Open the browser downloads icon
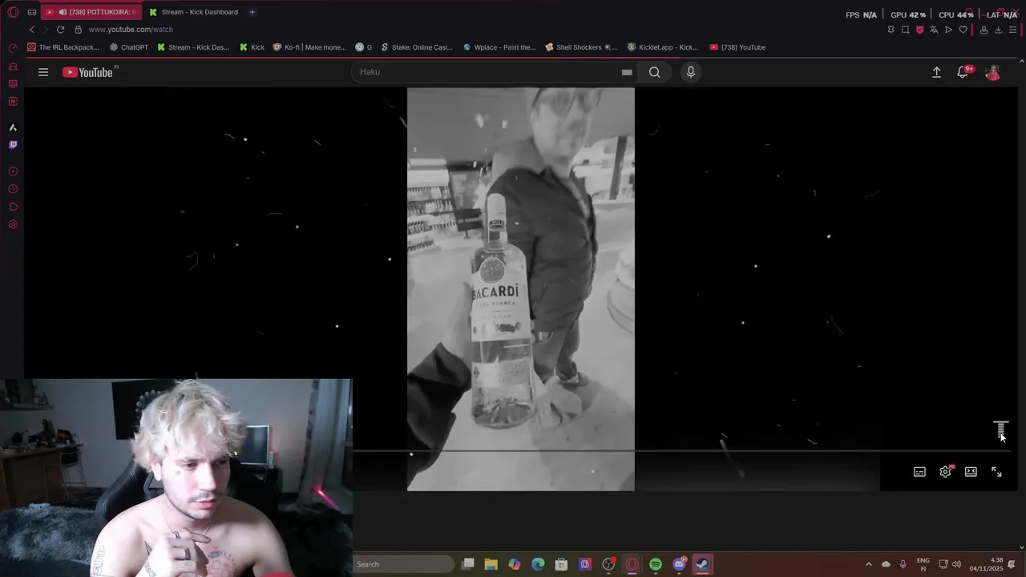The width and height of the screenshot is (1026, 577). click(998, 30)
